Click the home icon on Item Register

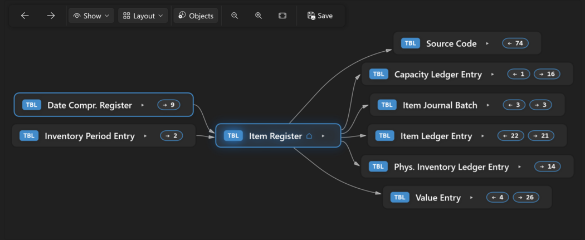tap(309, 136)
